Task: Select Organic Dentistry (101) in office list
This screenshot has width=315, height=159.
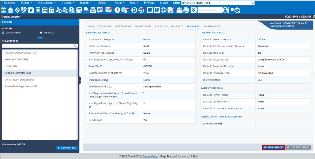Action: coord(39,73)
